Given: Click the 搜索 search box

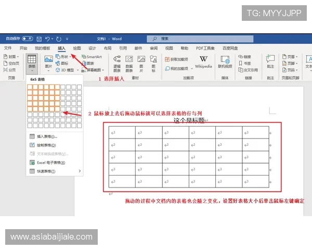Looking at the screenshot, I should pos(200,39).
